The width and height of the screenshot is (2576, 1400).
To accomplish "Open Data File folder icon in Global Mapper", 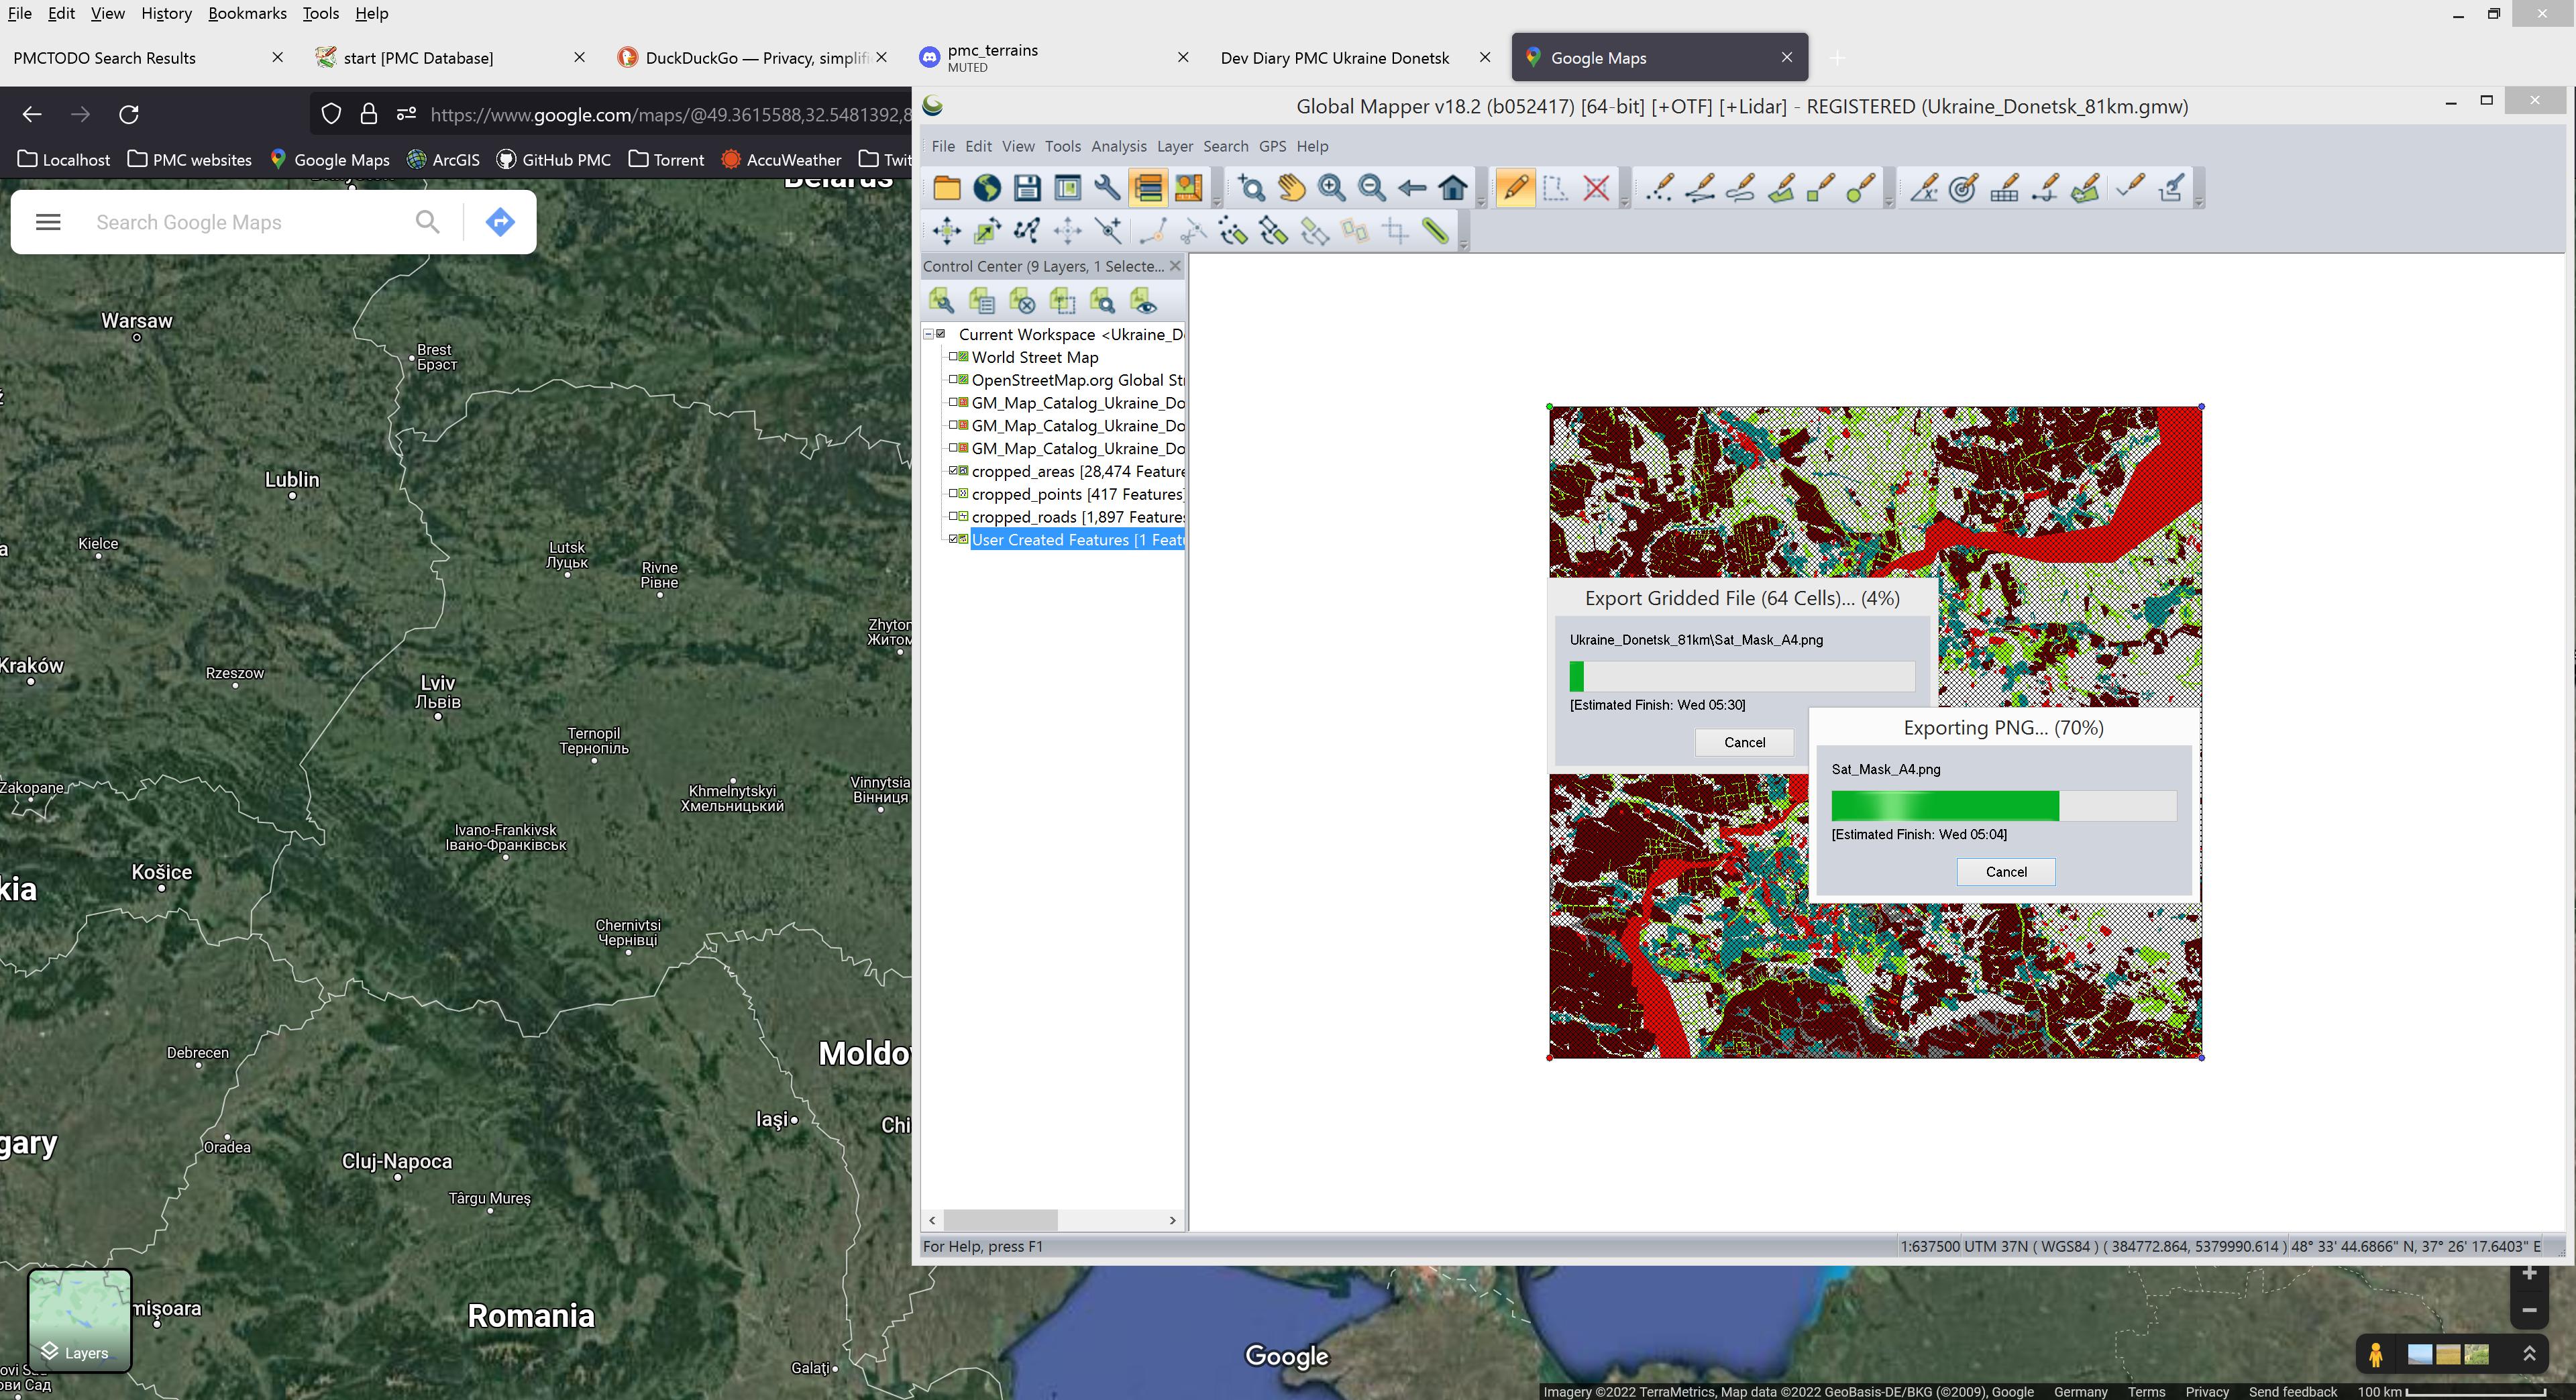I will point(946,188).
